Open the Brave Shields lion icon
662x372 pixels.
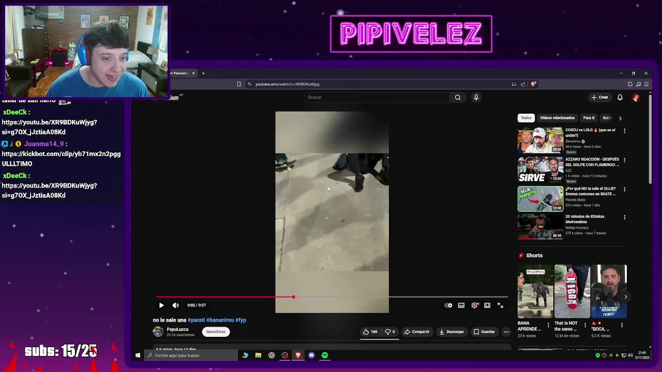pyautogui.click(x=533, y=84)
